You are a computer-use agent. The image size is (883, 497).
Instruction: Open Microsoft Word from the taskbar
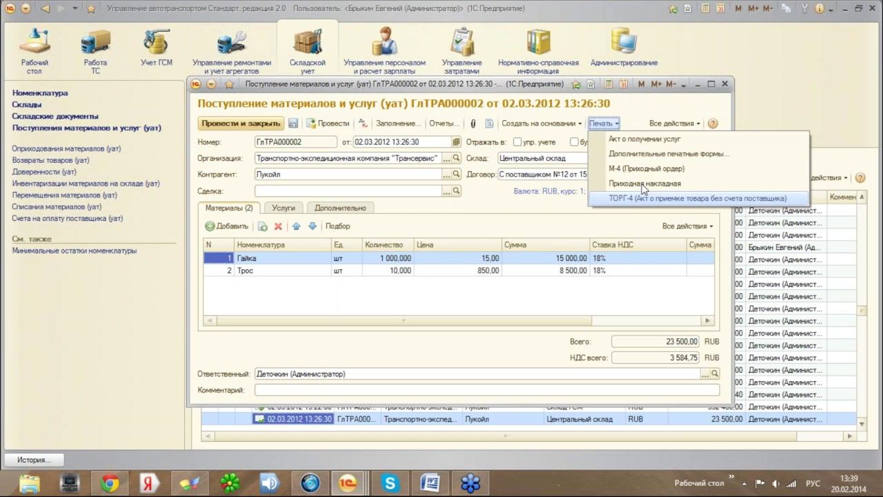pyautogui.click(x=430, y=483)
